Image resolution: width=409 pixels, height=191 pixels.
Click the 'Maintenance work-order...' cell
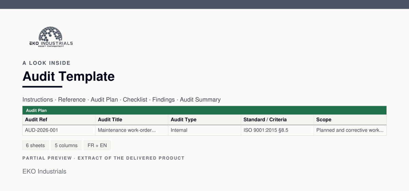click(132, 130)
